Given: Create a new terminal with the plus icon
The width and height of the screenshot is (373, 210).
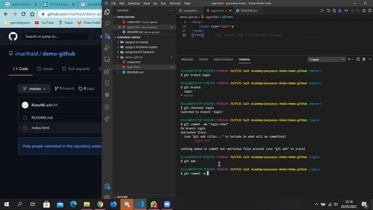Looking at the screenshot, I should (349, 60).
